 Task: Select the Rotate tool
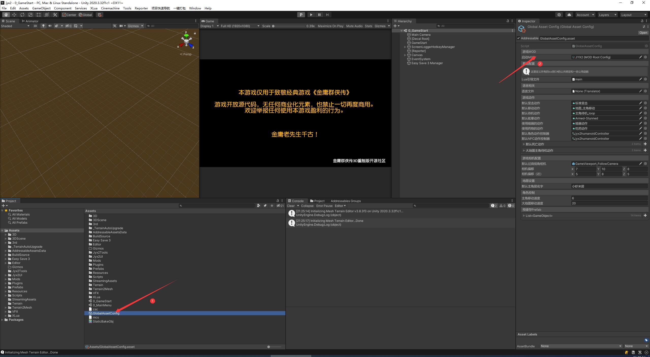(x=22, y=15)
